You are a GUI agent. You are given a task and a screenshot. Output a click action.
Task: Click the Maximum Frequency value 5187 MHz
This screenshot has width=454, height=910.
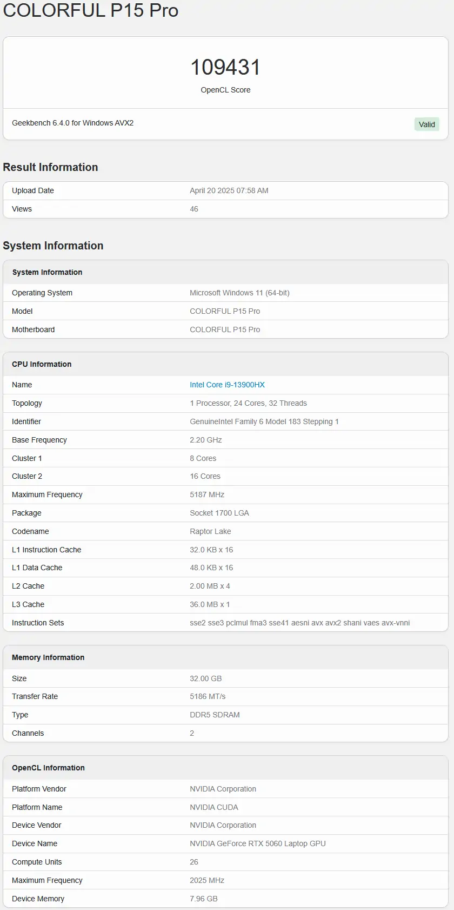pyautogui.click(x=207, y=494)
